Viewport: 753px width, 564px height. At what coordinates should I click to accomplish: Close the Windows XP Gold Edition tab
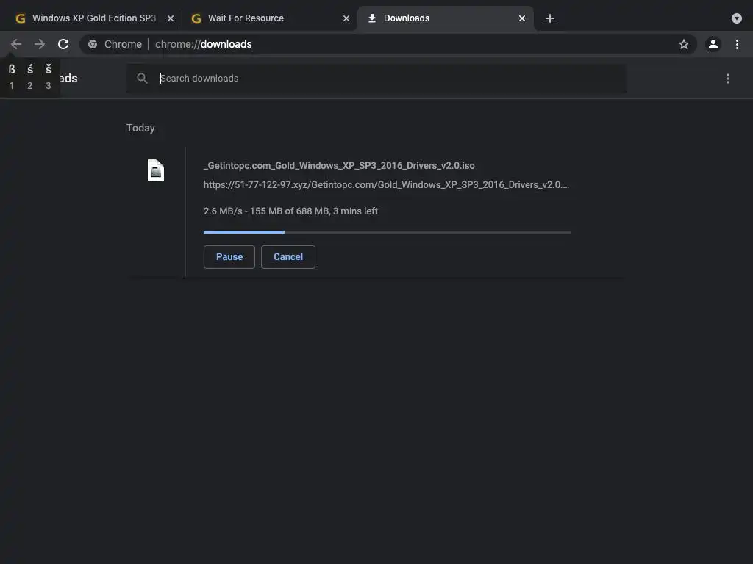(171, 18)
